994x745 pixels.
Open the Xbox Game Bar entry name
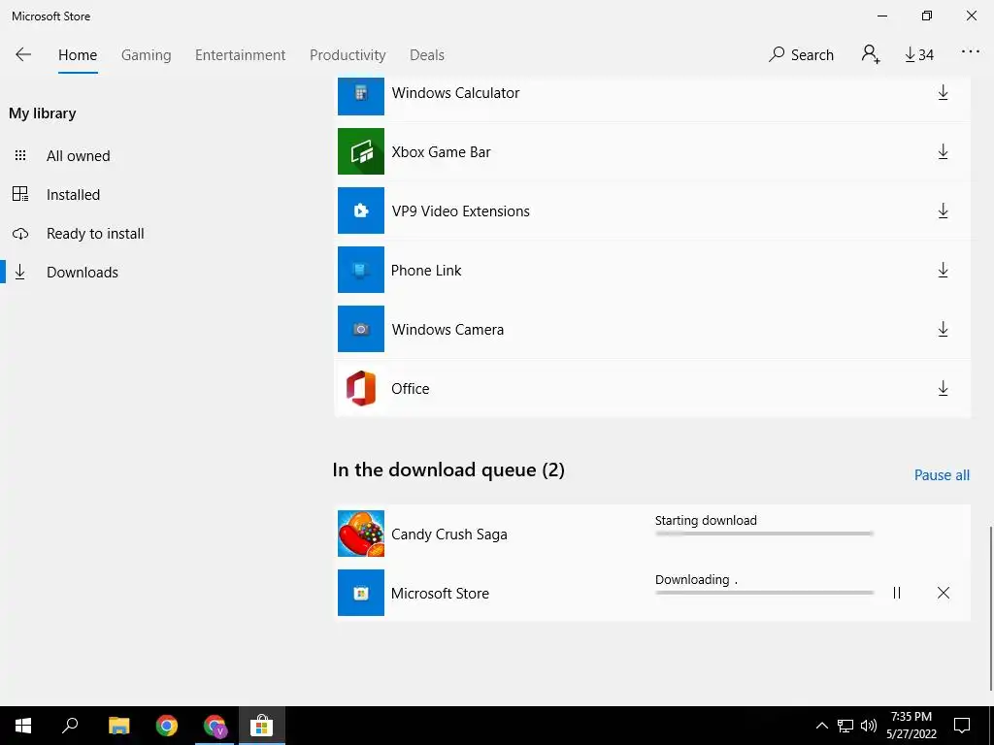[442, 152]
